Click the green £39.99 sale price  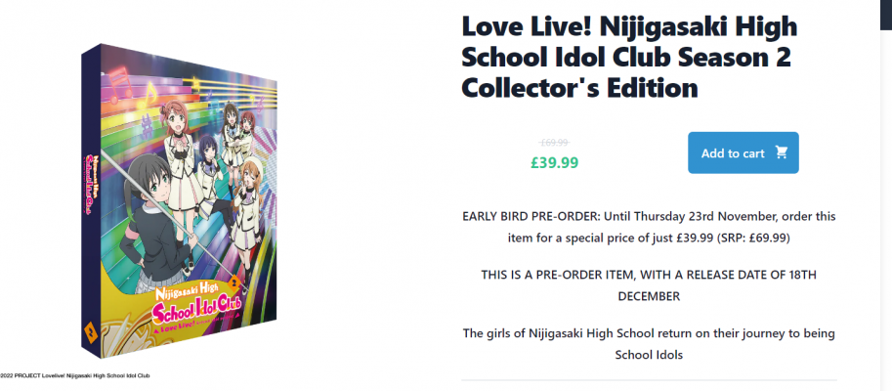coord(554,161)
